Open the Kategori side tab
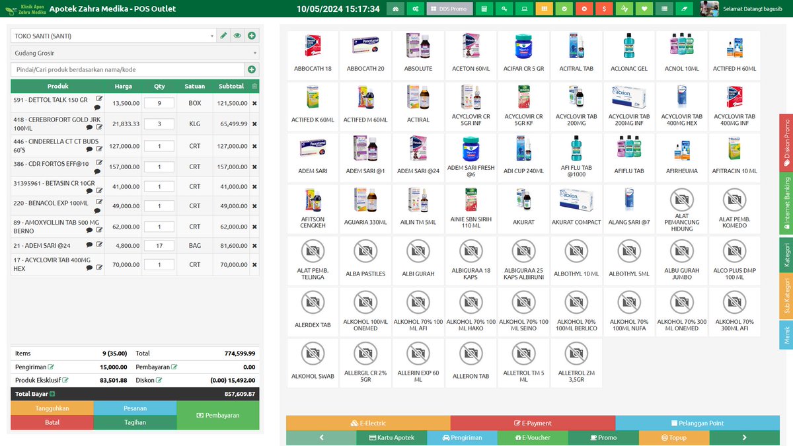 [786, 254]
